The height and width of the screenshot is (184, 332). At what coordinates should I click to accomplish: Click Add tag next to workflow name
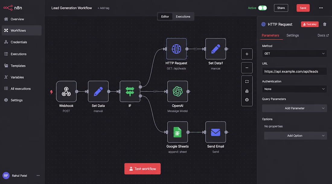(x=103, y=8)
